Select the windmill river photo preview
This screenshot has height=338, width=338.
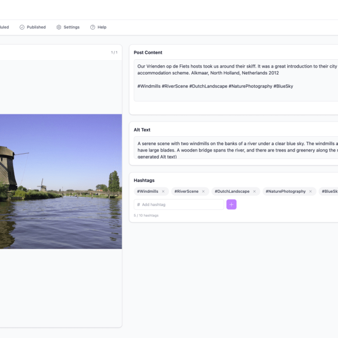[x=61, y=181]
